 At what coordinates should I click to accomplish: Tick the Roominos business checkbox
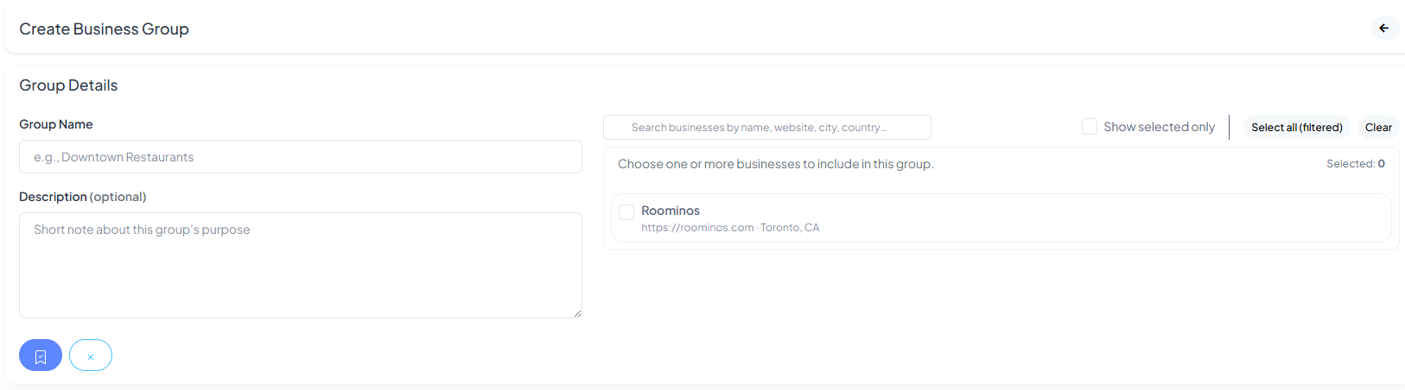626,212
